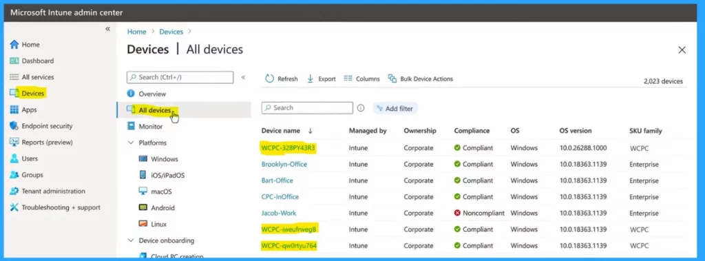Sort by the Compliance column
This screenshot has height=261, width=705.
[x=472, y=131]
